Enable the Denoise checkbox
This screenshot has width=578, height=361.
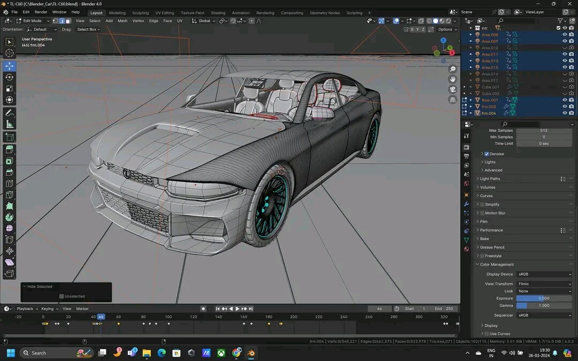487,153
